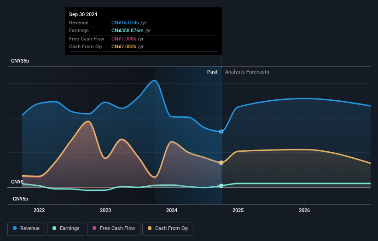Click the Free Cash Flow value CN¥7.000b
The width and height of the screenshot is (378, 241).
(124, 39)
